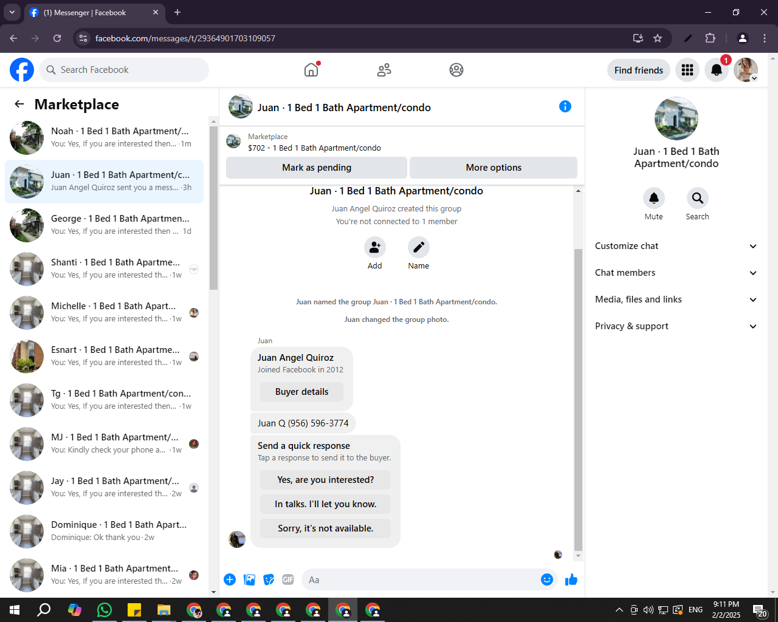Open more actions plus icon in composer
Image resolution: width=778 pixels, height=622 pixels.
[230, 579]
